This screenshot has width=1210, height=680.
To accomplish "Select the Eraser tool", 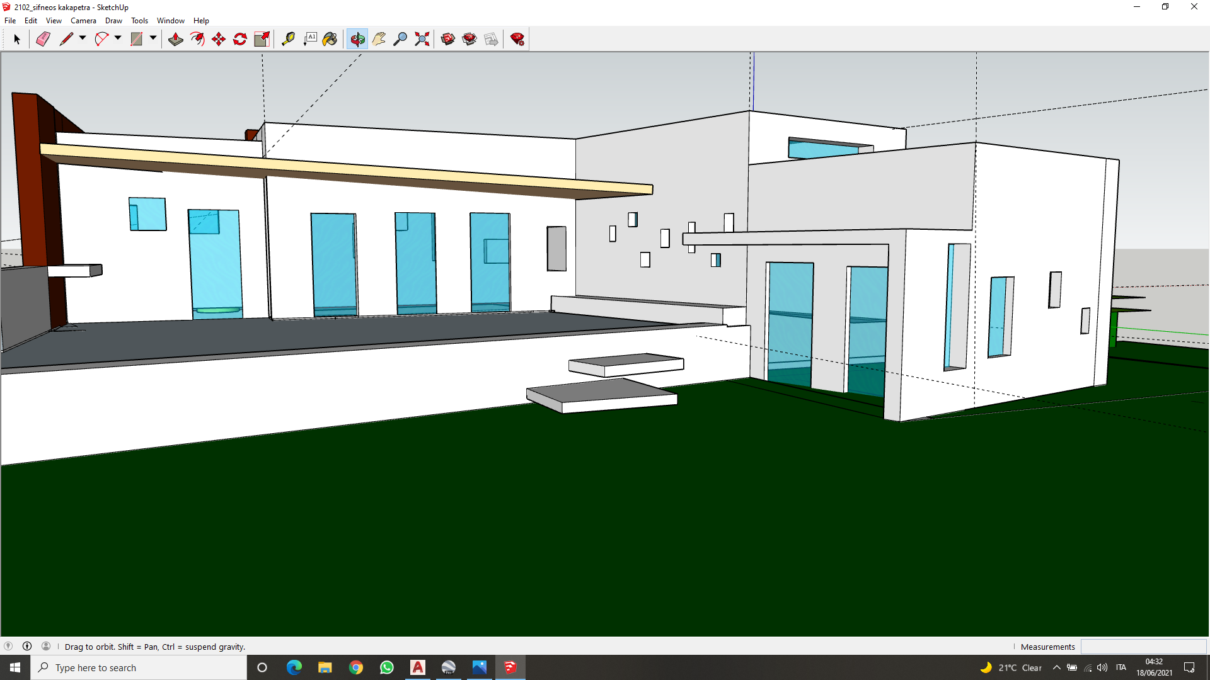I will pyautogui.click(x=43, y=39).
